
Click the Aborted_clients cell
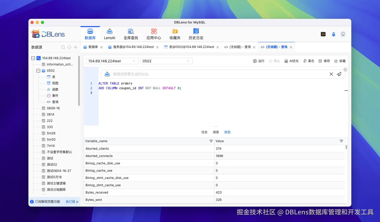point(149,149)
